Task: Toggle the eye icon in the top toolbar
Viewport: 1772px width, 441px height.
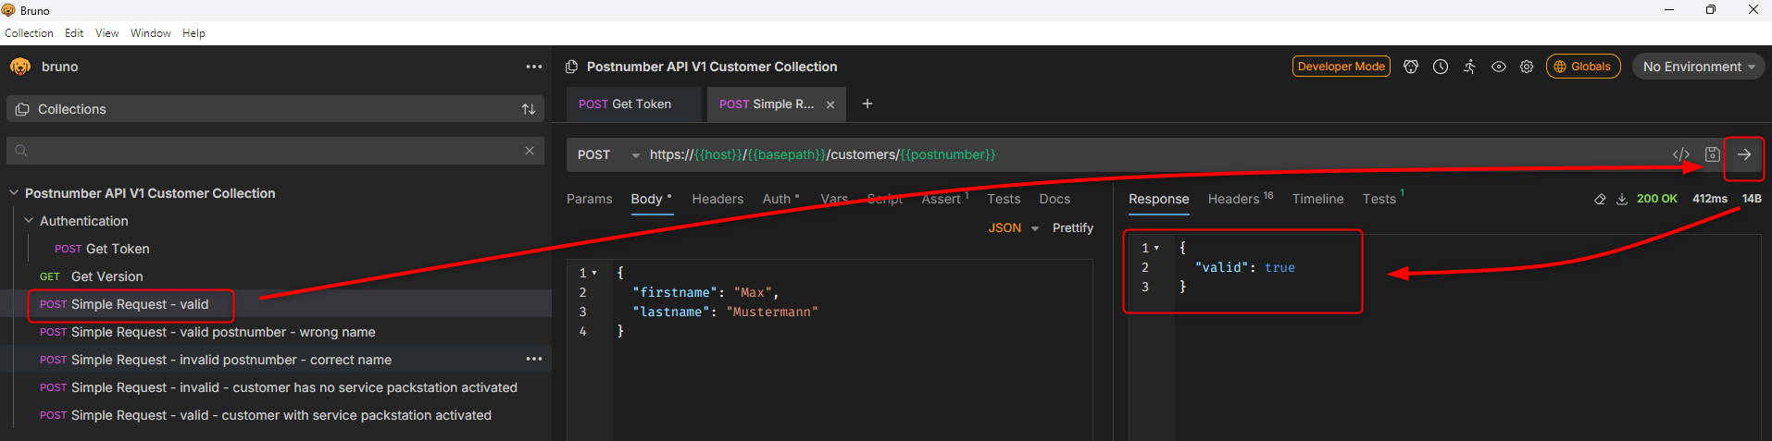Action: pyautogui.click(x=1499, y=67)
